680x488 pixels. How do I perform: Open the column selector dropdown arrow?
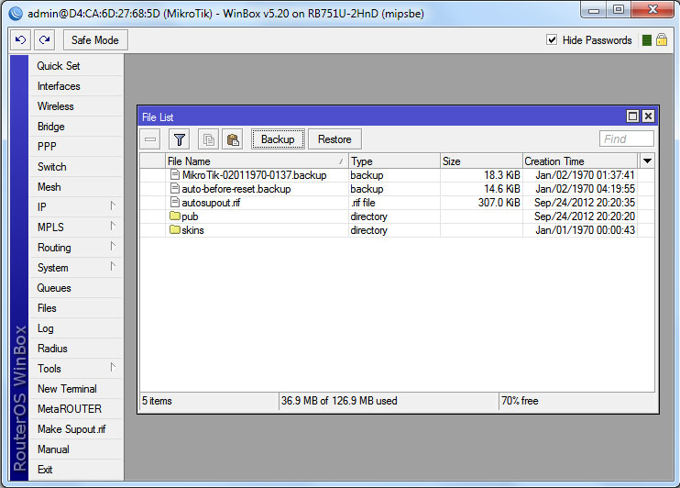(648, 161)
